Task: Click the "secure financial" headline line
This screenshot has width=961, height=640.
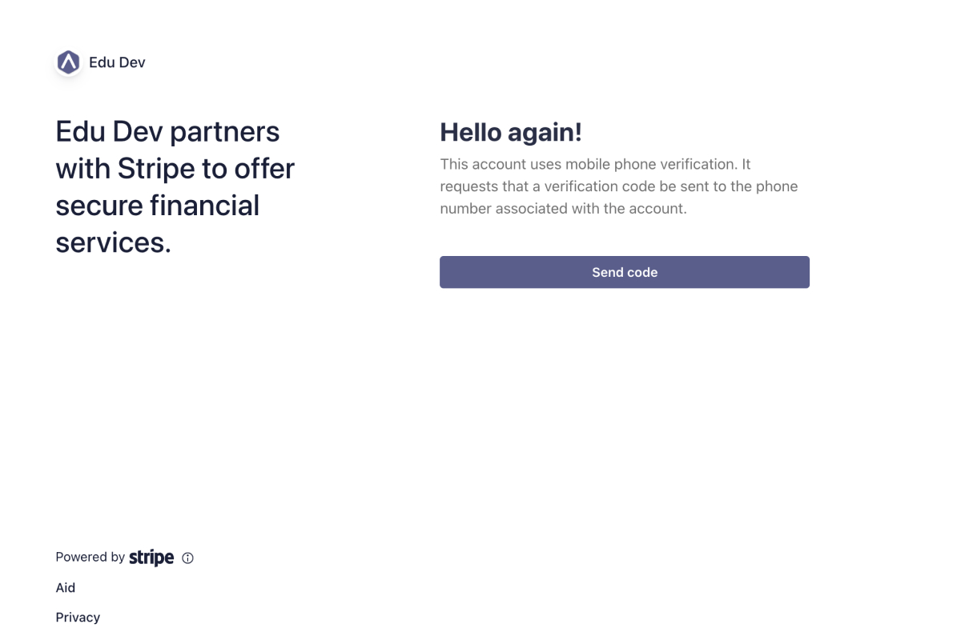Action: [157, 206]
